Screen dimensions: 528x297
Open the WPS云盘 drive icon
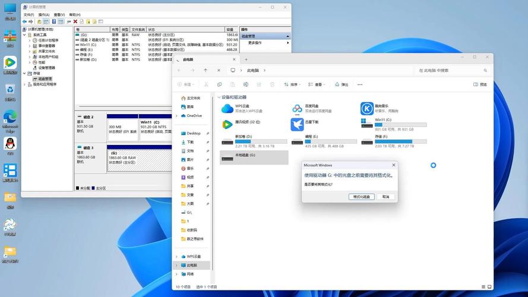tap(227, 108)
